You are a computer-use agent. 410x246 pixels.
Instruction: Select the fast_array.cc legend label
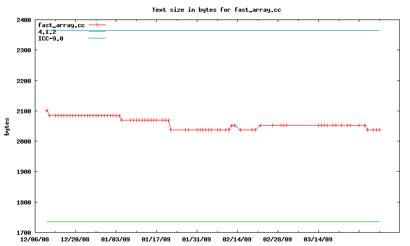[x=61, y=25]
